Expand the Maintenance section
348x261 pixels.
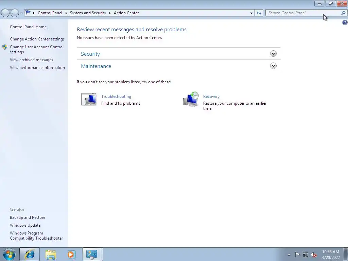[273, 66]
